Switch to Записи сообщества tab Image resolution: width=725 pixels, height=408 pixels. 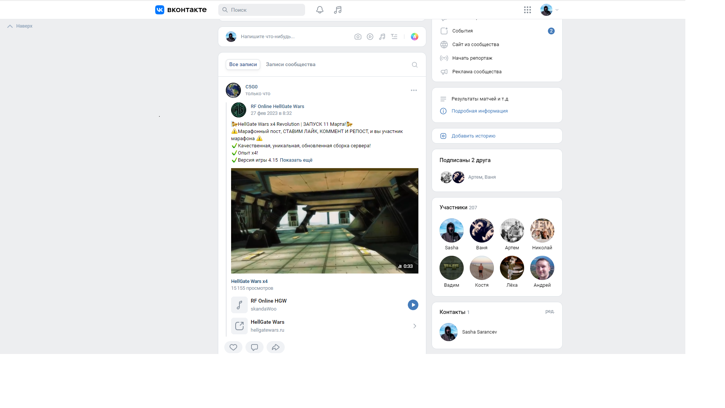tap(290, 65)
